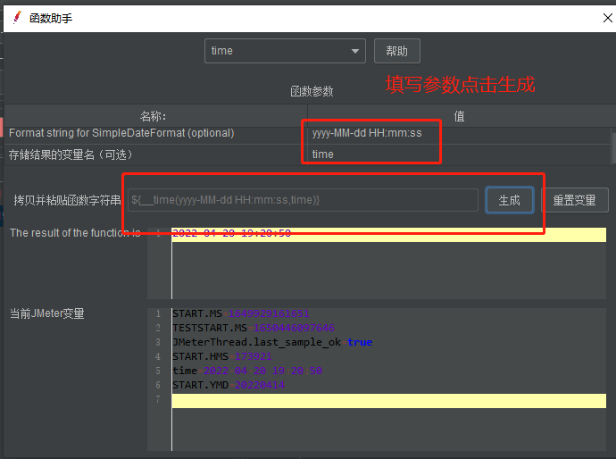The width and height of the screenshot is (616, 459).
Task: Click the 生成 generate button
Action: [x=509, y=200]
